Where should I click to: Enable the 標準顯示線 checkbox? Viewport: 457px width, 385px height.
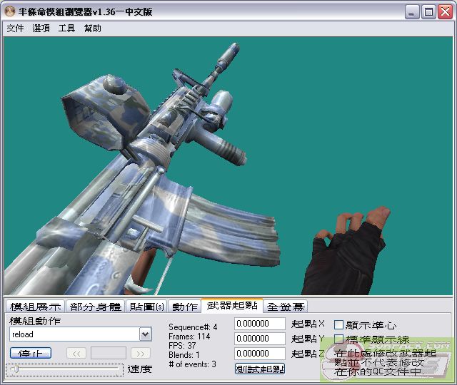tap(338, 339)
